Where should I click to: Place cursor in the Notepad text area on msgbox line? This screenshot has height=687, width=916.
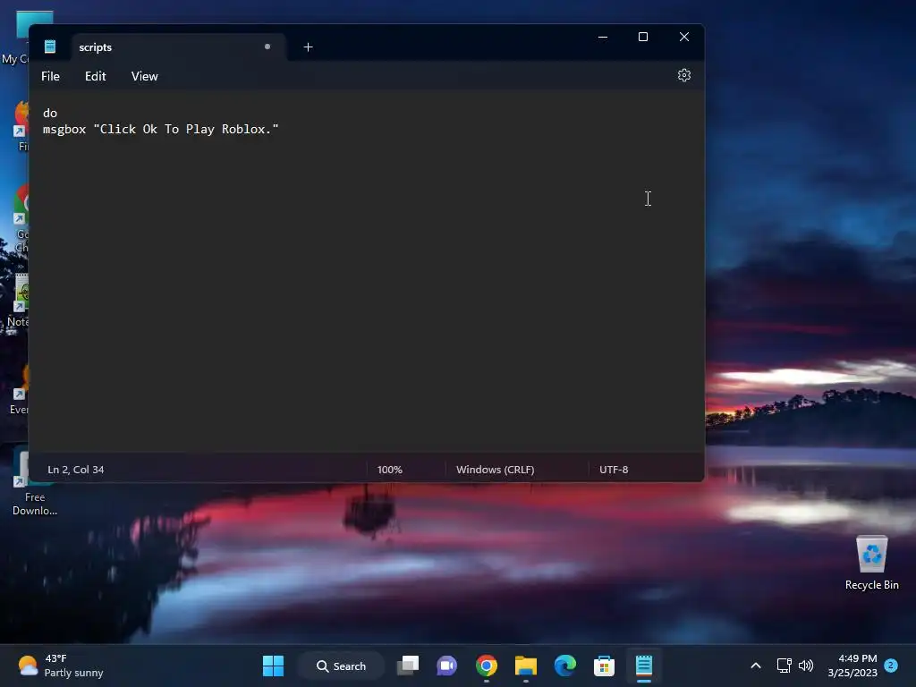pos(161,129)
